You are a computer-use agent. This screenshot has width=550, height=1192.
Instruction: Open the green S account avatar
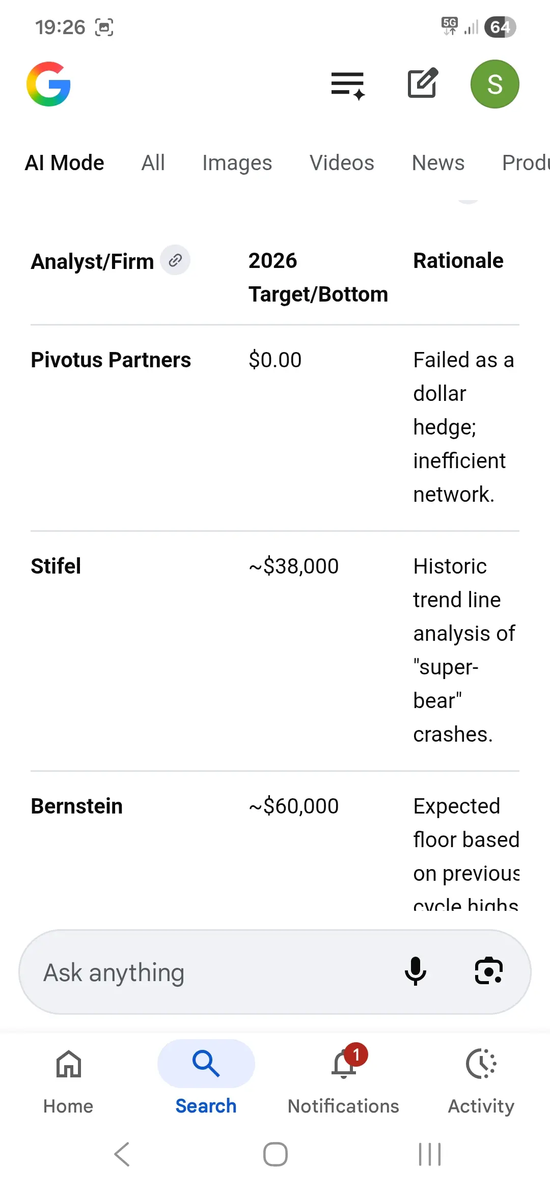click(x=494, y=84)
